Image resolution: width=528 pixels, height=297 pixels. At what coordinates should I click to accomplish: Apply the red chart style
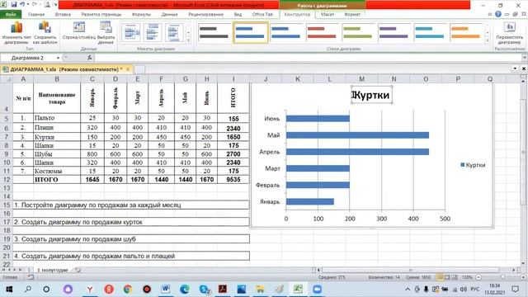pyautogui.click(x=322, y=33)
